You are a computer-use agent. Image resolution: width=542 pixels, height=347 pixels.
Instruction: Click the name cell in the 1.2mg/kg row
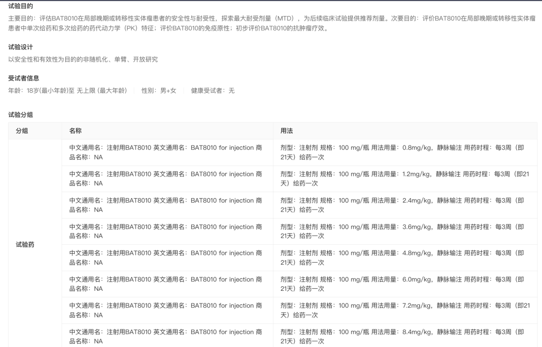click(167, 179)
